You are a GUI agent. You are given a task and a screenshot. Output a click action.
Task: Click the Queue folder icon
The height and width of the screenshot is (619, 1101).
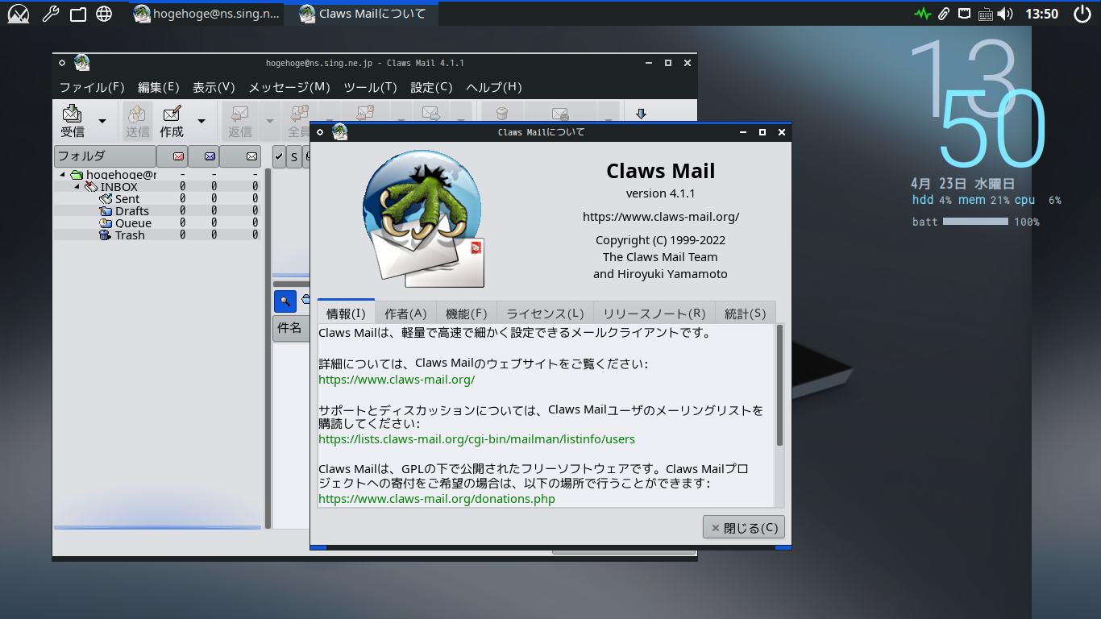pos(106,223)
